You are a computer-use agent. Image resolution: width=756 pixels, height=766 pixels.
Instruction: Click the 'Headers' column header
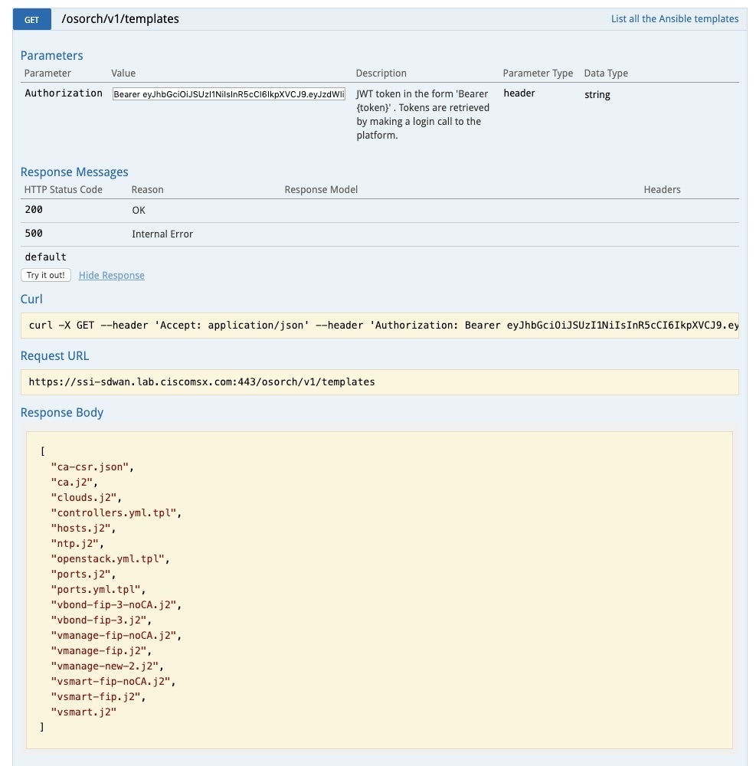click(x=662, y=189)
